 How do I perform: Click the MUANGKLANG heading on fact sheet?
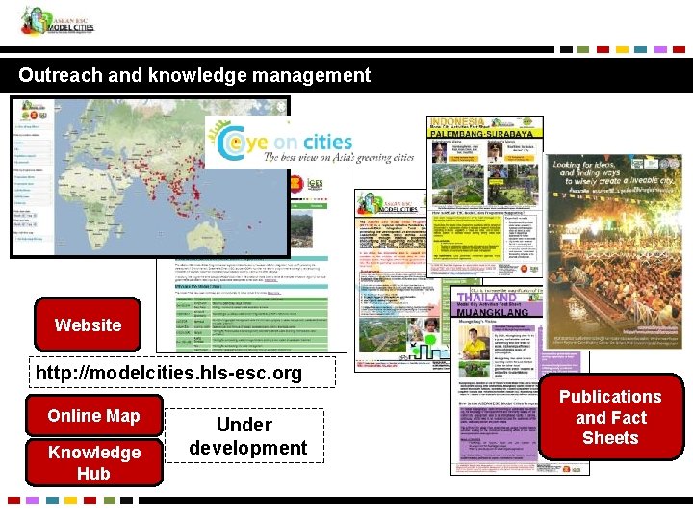(493, 312)
